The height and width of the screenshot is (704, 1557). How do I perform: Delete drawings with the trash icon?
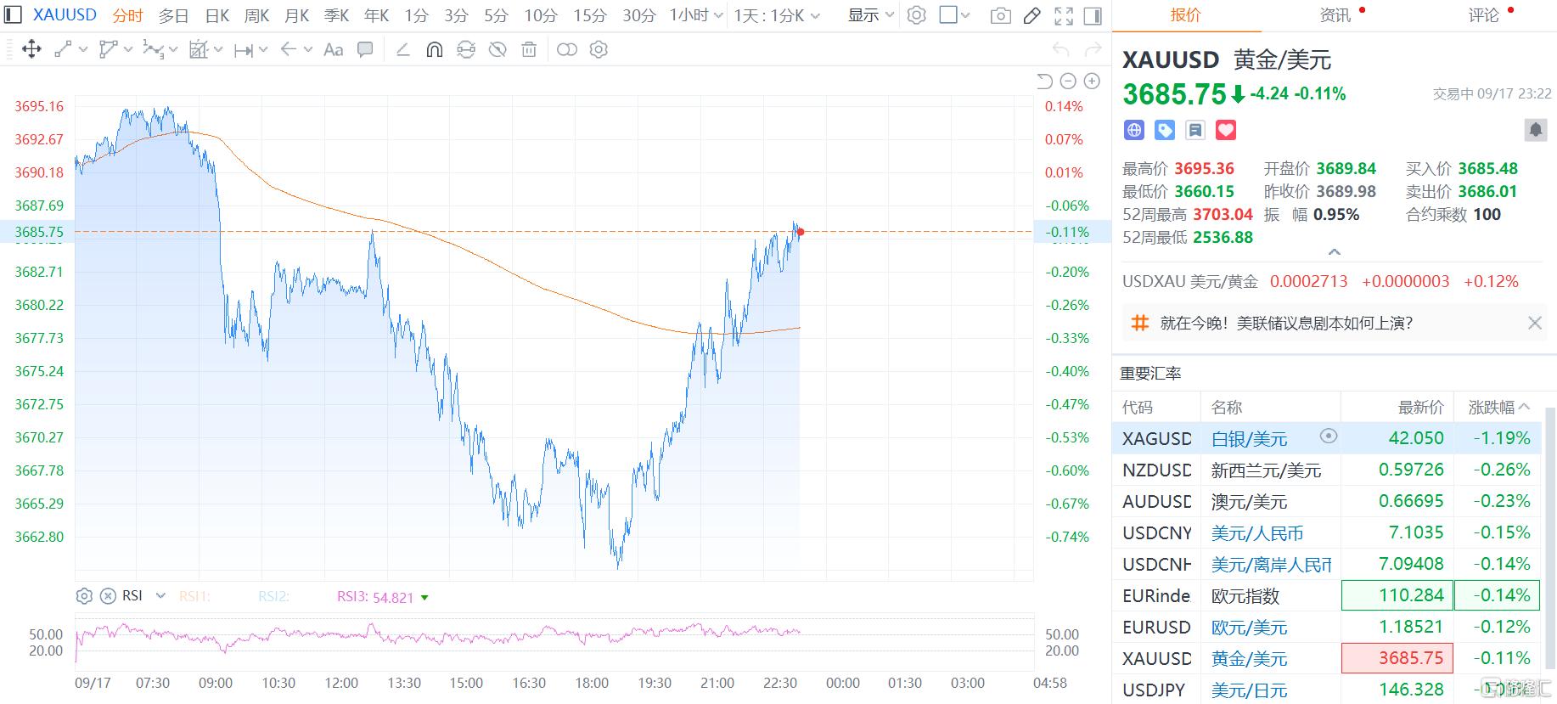click(x=529, y=50)
